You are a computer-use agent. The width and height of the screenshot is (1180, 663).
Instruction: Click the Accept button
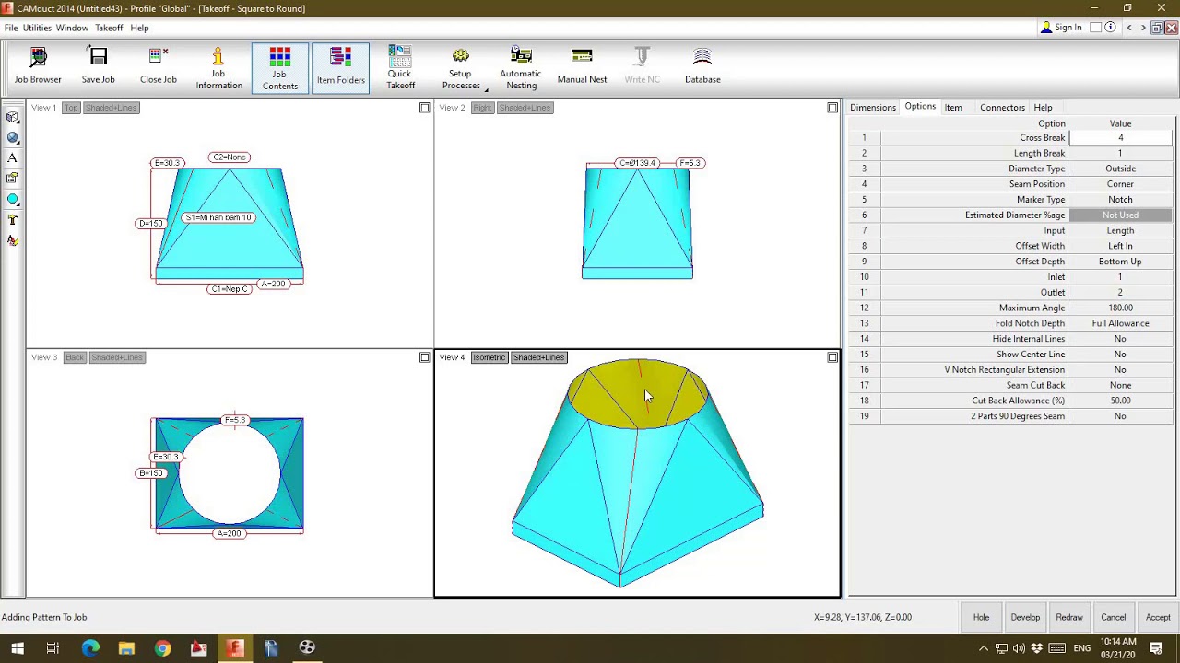coord(1158,617)
